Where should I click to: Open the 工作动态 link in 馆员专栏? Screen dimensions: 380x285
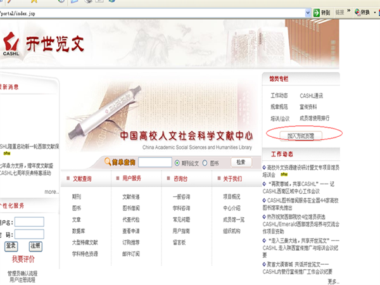(x=279, y=96)
